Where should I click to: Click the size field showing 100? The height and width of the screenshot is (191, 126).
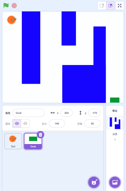tap(57, 123)
